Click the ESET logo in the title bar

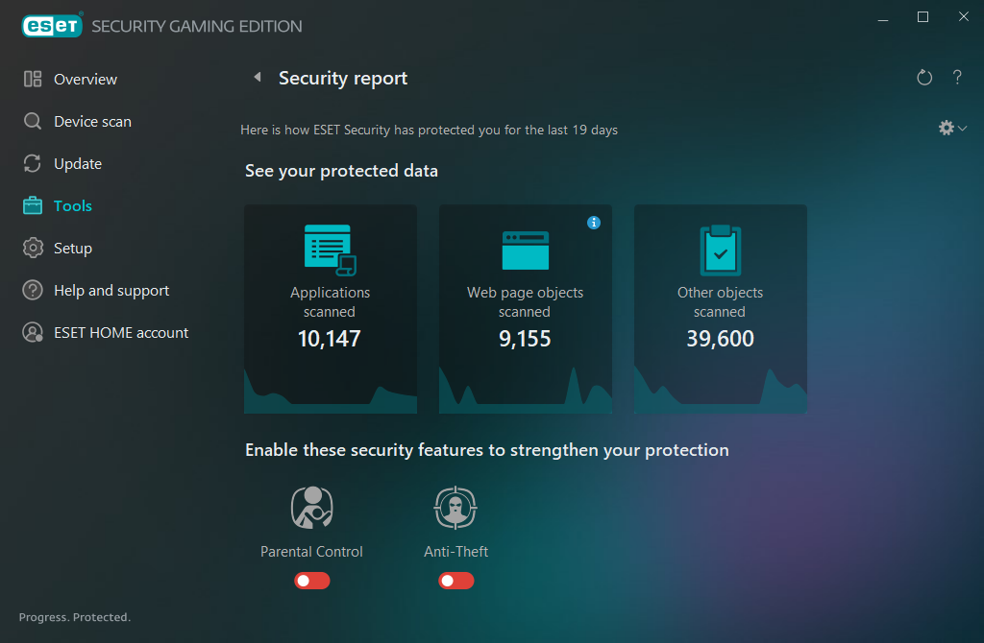tap(52, 25)
